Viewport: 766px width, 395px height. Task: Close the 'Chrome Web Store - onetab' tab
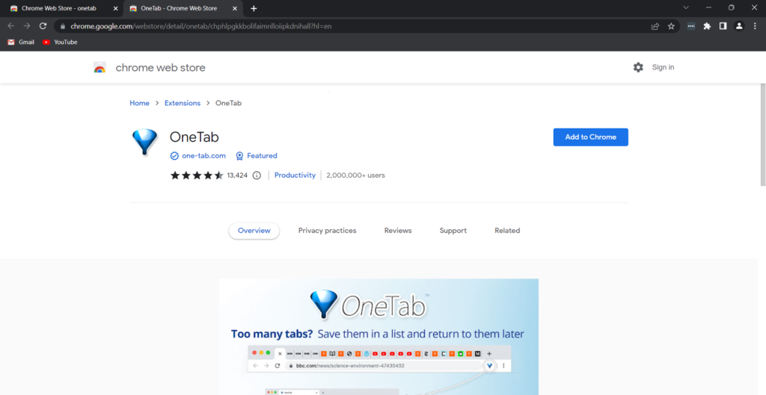pos(116,8)
